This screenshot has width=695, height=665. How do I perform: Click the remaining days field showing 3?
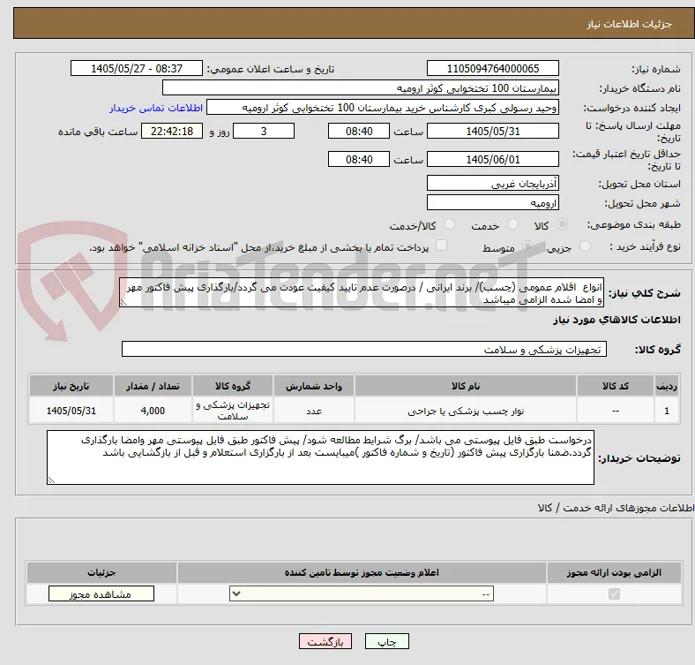pyautogui.click(x=264, y=132)
